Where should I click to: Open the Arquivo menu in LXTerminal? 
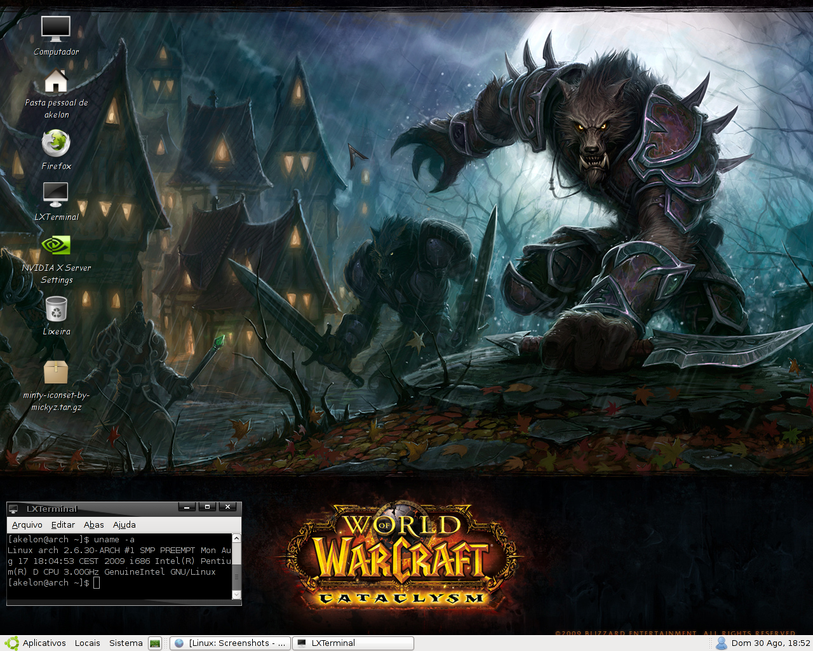(x=27, y=524)
